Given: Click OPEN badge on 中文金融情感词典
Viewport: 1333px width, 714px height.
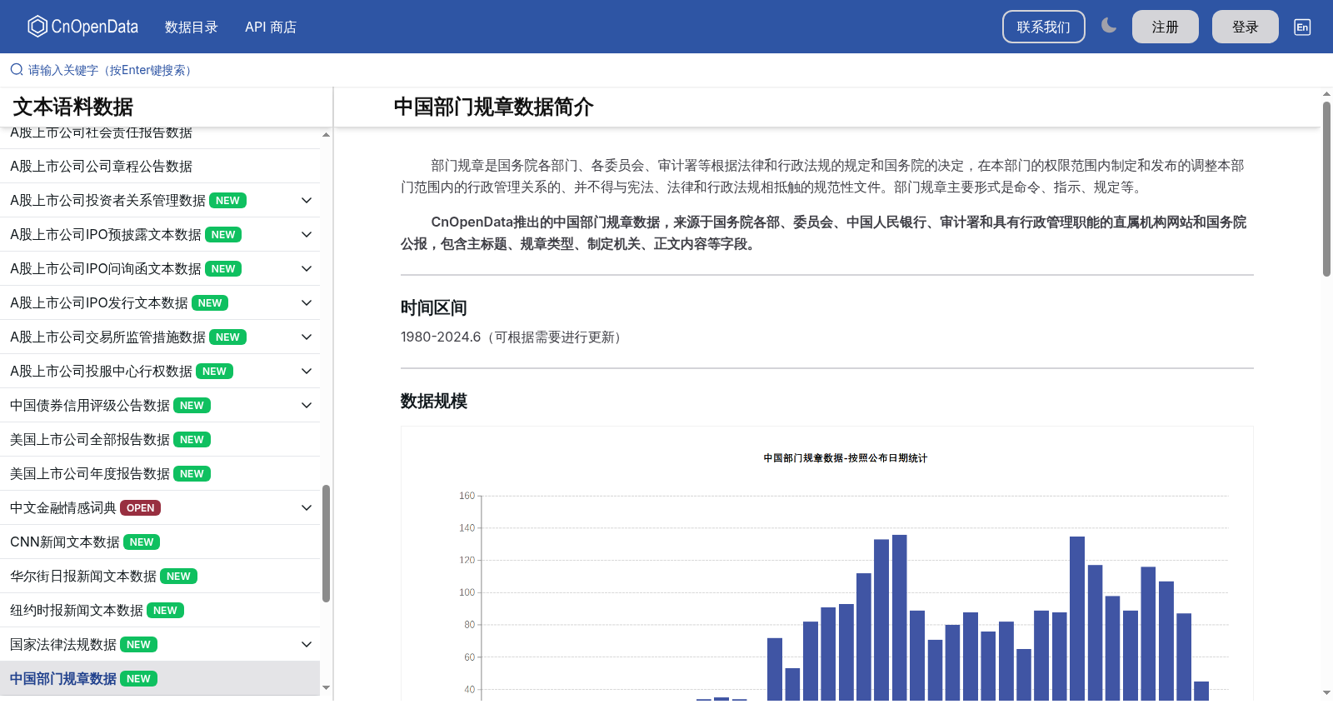Looking at the screenshot, I should coord(140,508).
